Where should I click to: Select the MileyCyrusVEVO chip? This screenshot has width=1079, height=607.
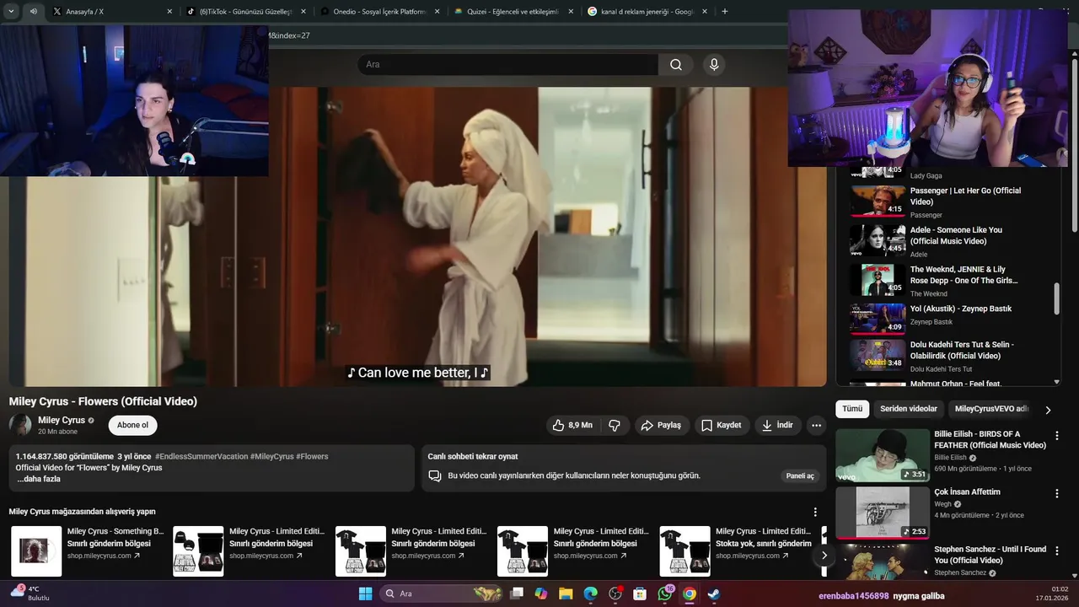tap(991, 409)
